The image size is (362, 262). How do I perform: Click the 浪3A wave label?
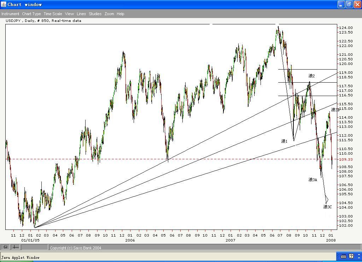pos(313,179)
